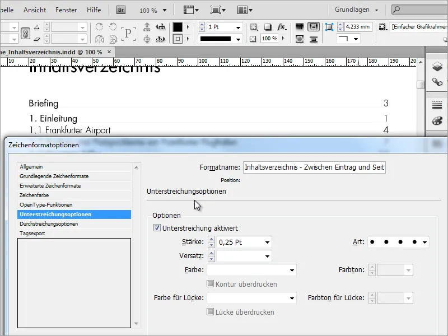Open the Fenster menu

66,10
